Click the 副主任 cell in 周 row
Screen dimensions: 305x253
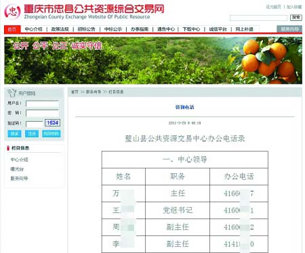(x=178, y=227)
